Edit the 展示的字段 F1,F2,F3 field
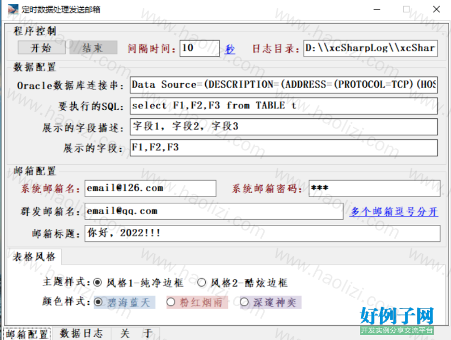This screenshot has width=451, height=340. pos(284,148)
